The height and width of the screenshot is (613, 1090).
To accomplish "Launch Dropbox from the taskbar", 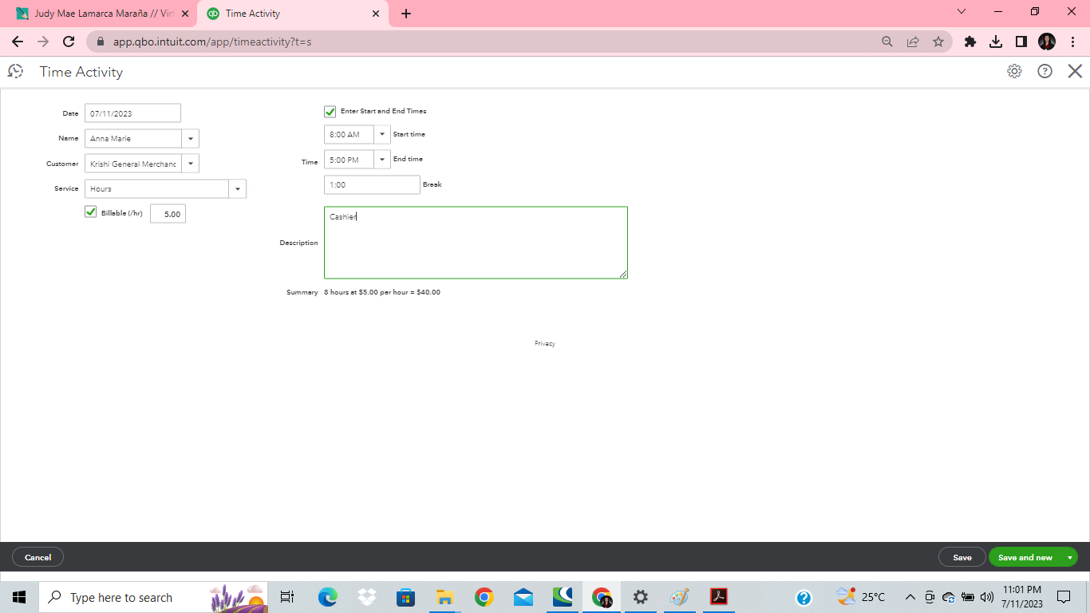I will [x=367, y=597].
